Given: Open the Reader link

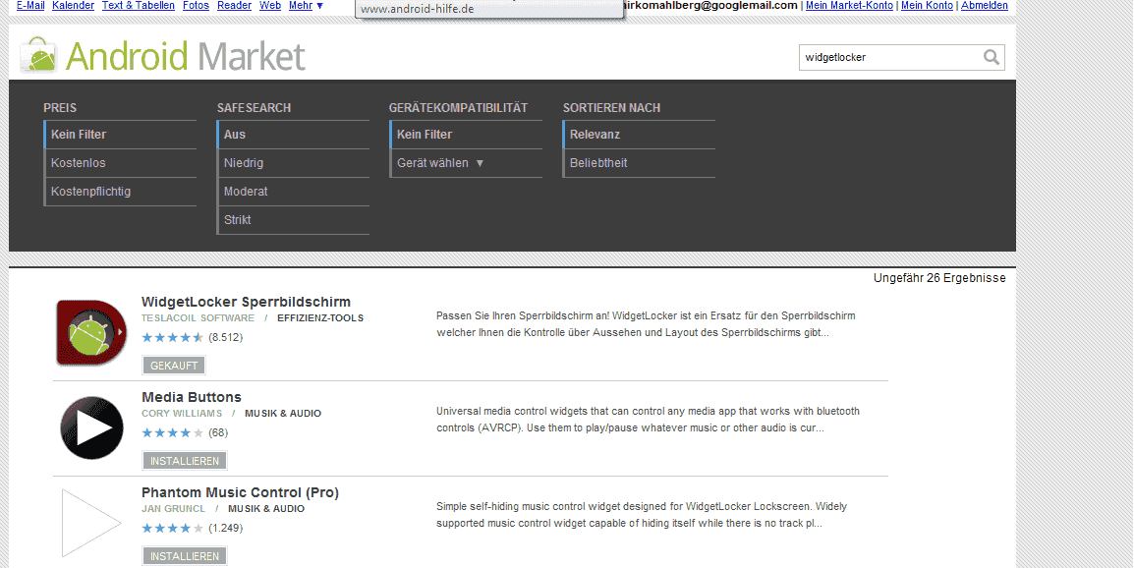Looking at the screenshot, I should pyautogui.click(x=234, y=6).
